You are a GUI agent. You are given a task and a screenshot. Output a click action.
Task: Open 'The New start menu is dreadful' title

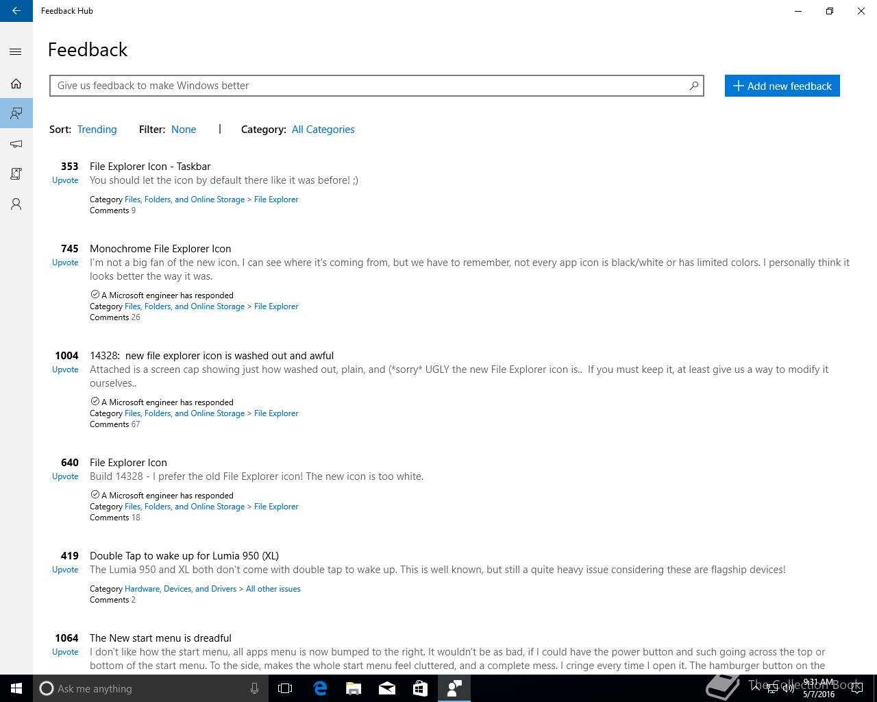(x=160, y=638)
